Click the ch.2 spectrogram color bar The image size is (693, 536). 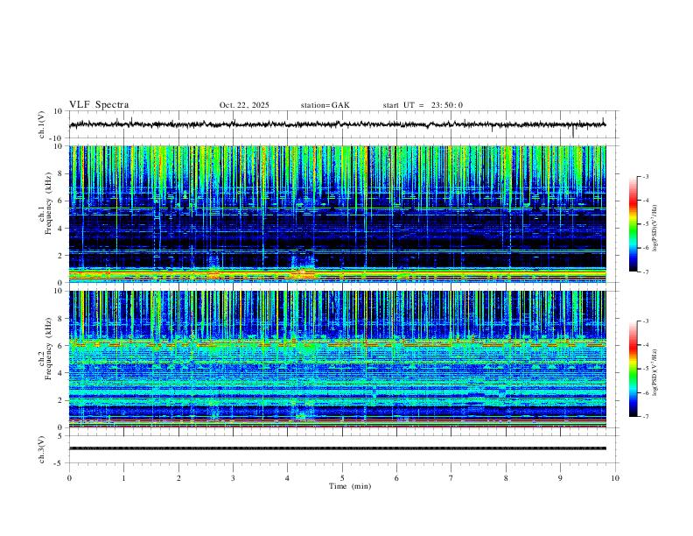pos(633,369)
